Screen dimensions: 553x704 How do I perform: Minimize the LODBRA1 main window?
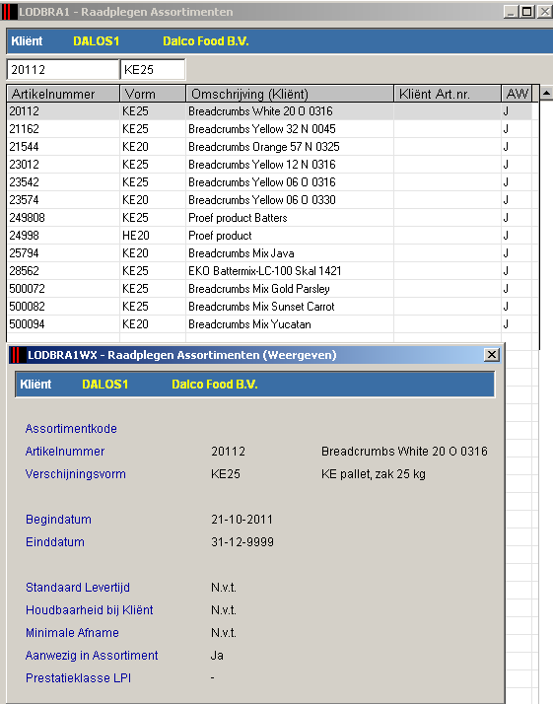tap(512, 12)
